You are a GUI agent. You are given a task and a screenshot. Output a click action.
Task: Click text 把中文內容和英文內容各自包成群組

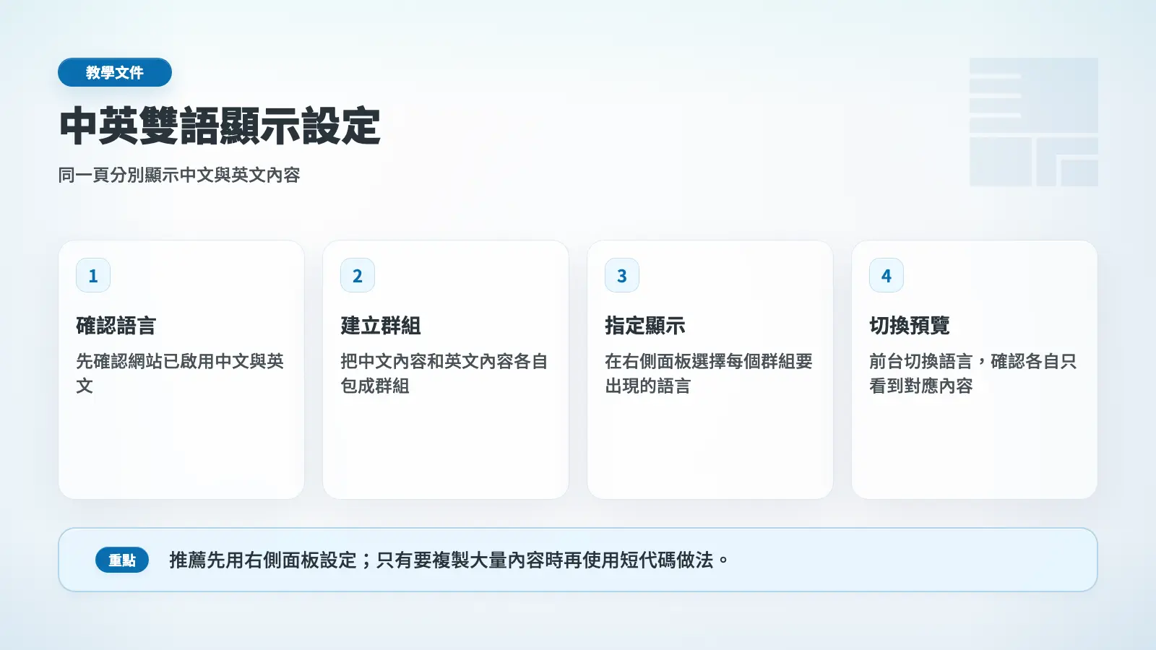[x=444, y=373]
